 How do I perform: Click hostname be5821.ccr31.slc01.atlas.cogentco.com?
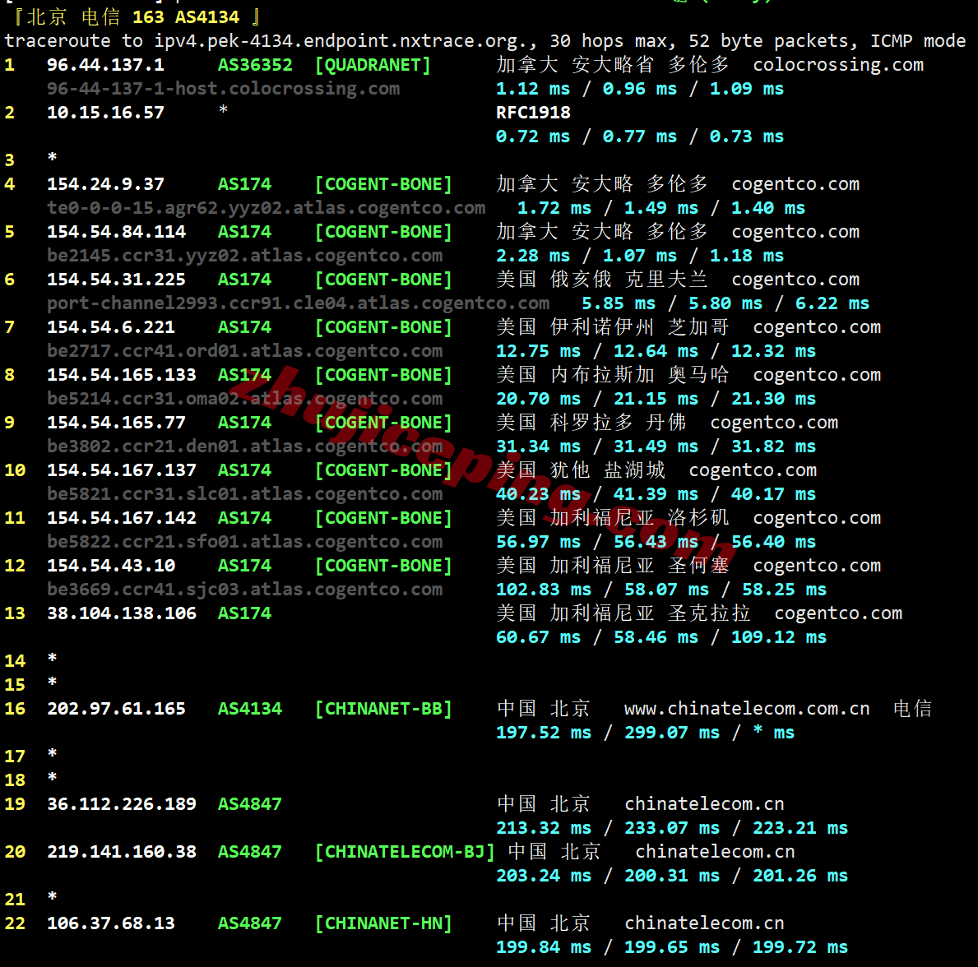coord(245,494)
